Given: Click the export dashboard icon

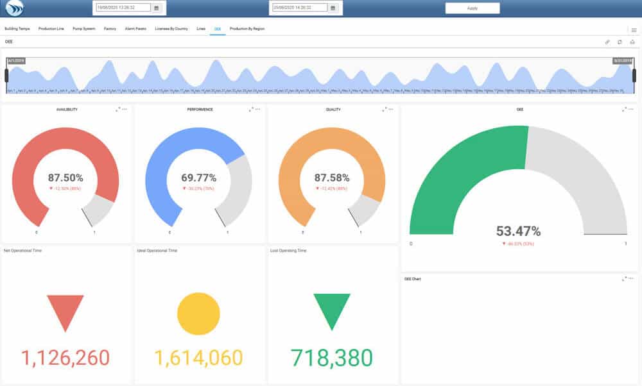Looking at the screenshot, I should [632, 42].
